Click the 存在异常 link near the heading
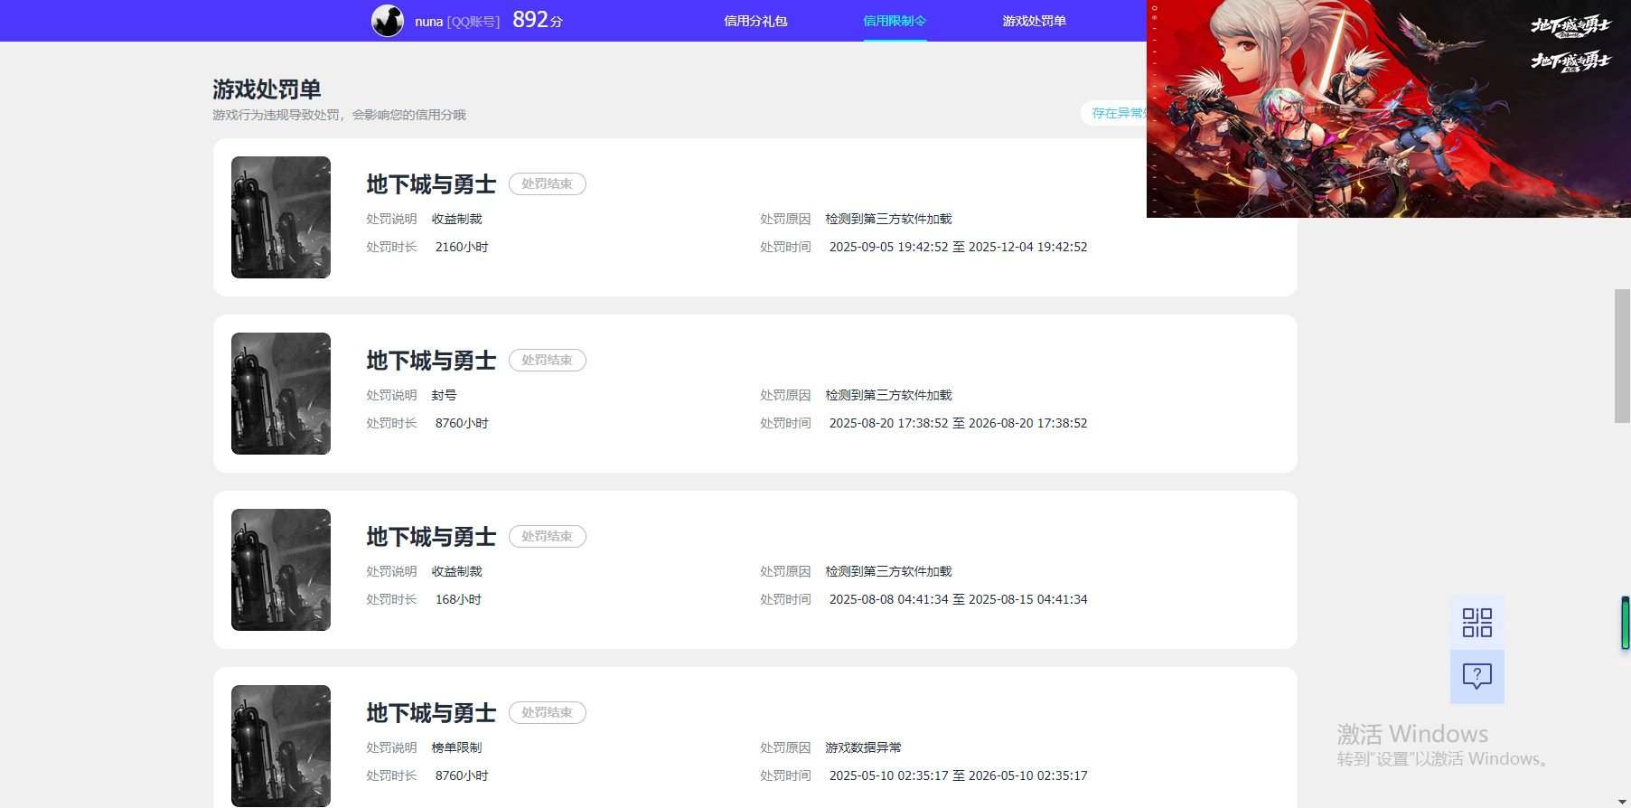 point(1118,113)
